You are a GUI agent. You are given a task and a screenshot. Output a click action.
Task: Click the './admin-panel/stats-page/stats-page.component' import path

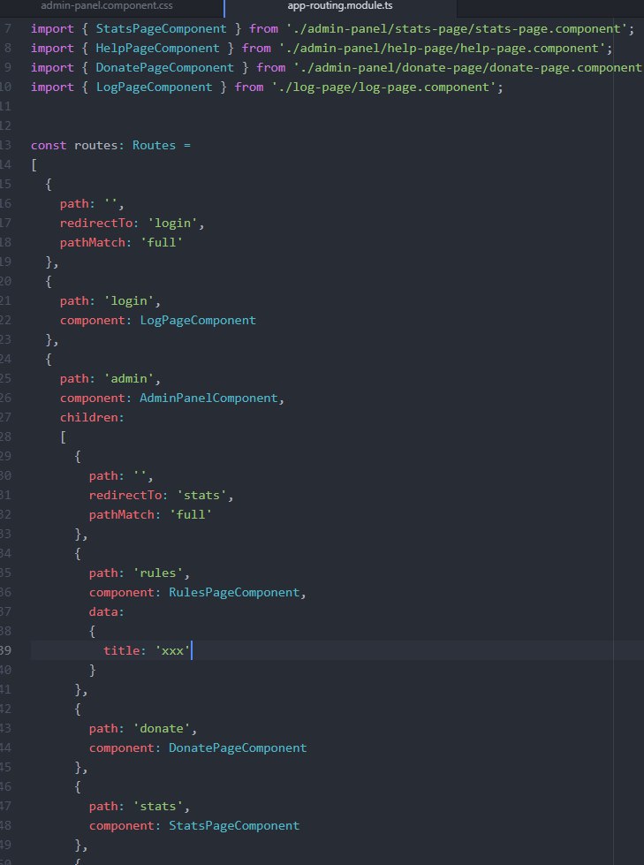457,28
